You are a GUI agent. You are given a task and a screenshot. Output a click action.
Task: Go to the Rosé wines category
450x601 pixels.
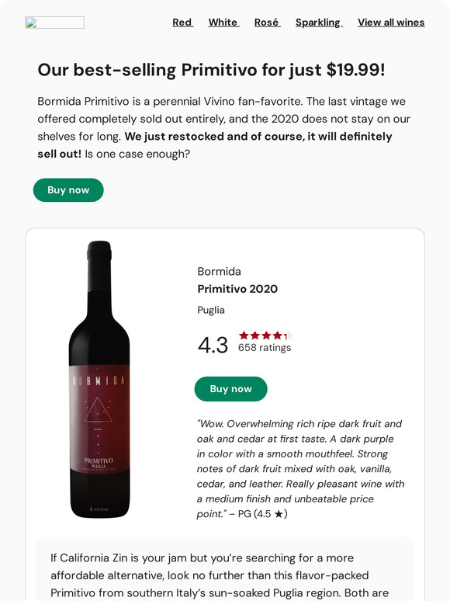268,23
